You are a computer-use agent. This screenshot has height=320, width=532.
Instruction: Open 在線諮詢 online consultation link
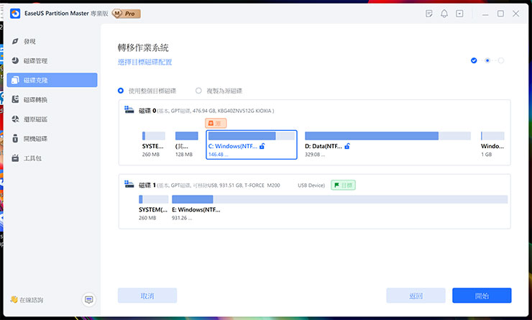click(x=27, y=300)
